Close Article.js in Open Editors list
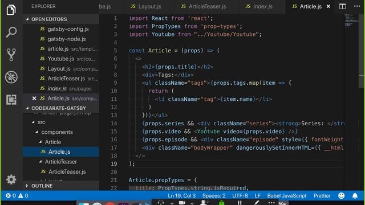The image size is (365, 205). tap(34, 99)
